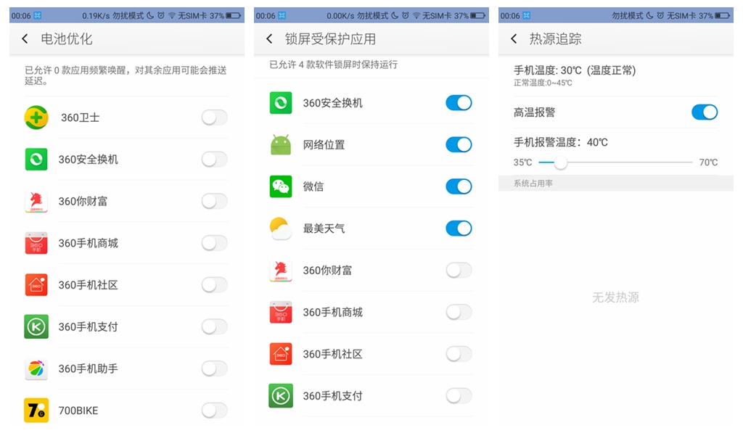The width and height of the screenshot is (743, 433).
Task: Tap the 700BIKE app icon
Action: [x=36, y=411]
